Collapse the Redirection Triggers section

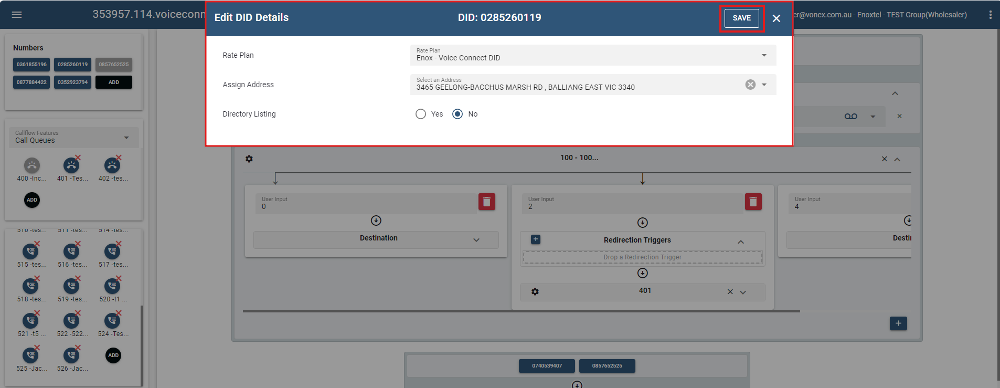(x=740, y=242)
